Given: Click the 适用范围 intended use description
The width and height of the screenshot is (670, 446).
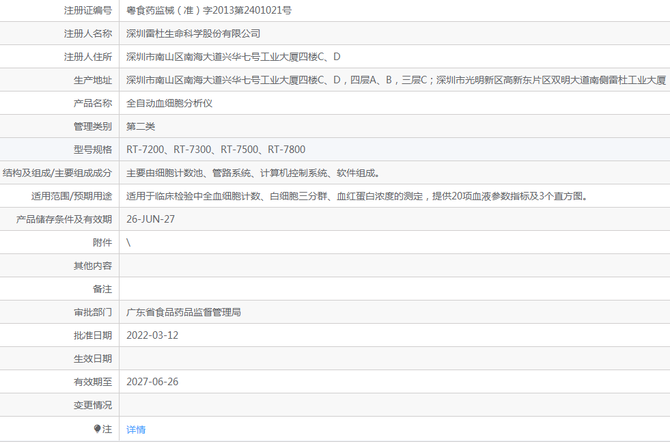Looking at the screenshot, I should pyautogui.click(x=357, y=196).
